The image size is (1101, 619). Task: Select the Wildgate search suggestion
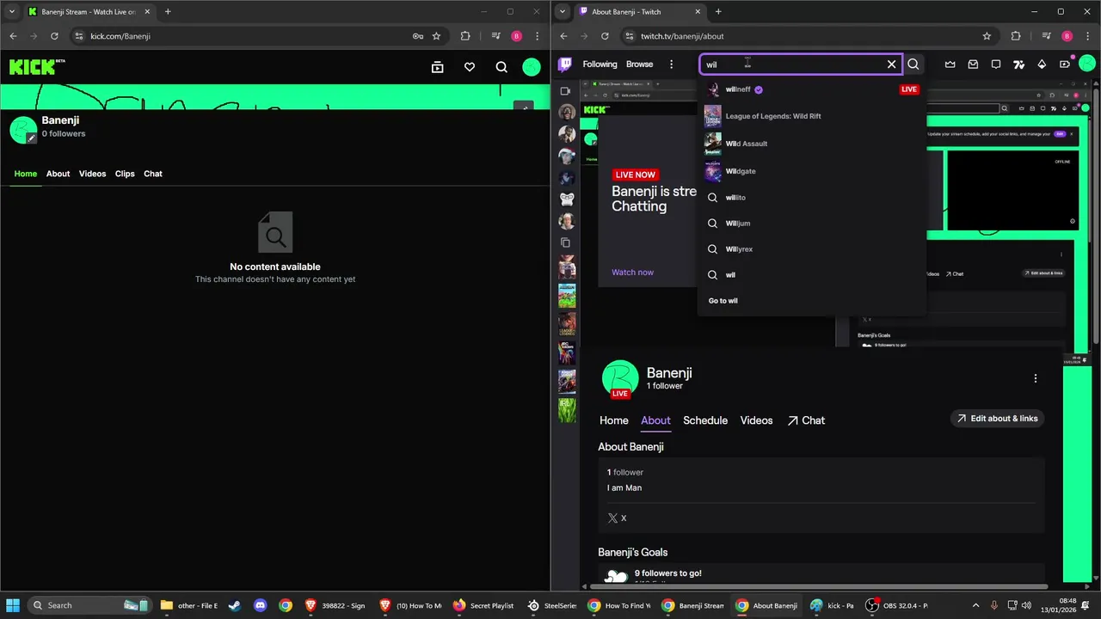[x=812, y=171]
